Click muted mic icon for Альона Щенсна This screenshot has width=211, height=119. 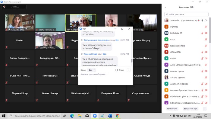coord(206,77)
